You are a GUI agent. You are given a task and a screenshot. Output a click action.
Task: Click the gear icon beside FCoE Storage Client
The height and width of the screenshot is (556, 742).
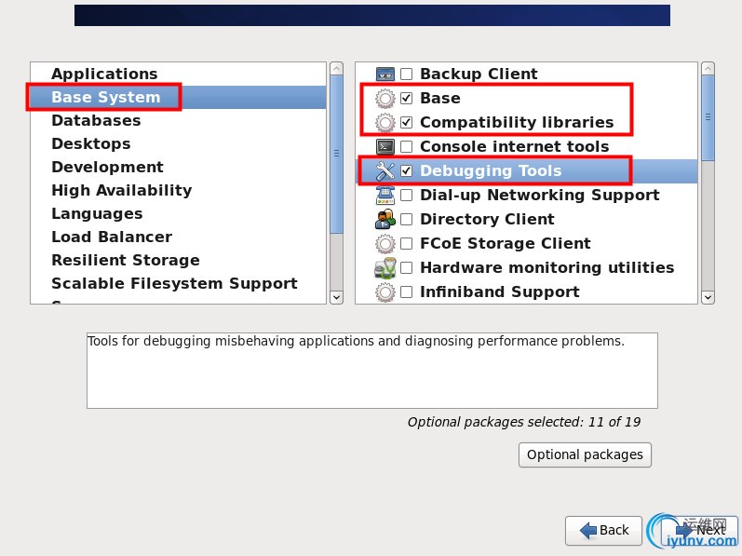pyautogui.click(x=385, y=244)
